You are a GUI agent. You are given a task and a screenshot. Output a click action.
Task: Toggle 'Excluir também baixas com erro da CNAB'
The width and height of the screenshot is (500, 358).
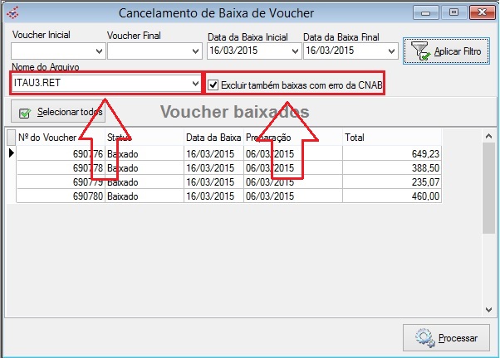point(214,85)
